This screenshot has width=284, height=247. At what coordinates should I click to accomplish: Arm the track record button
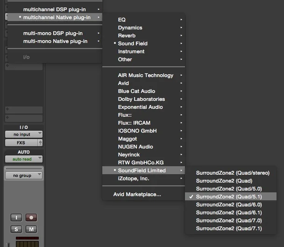coord(31,218)
